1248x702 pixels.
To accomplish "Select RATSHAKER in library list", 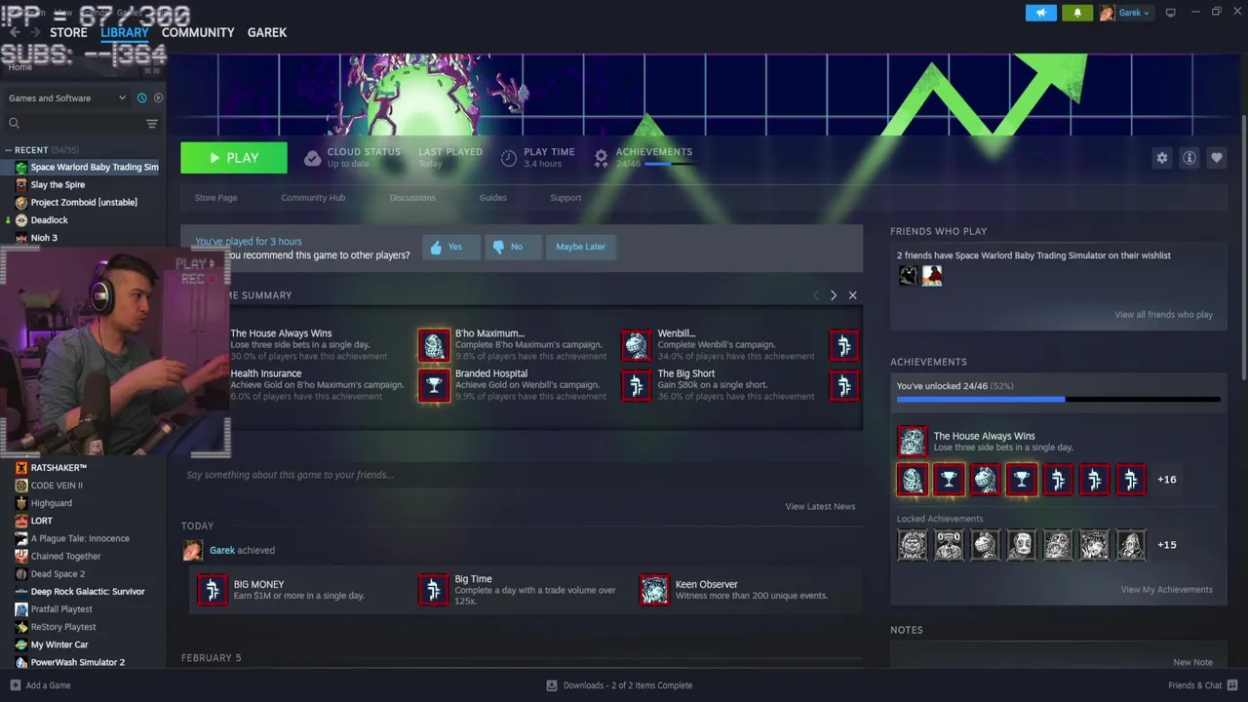I will (x=58, y=468).
